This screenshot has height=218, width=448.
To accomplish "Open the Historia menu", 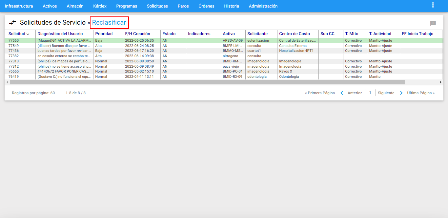I will pos(232,6).
